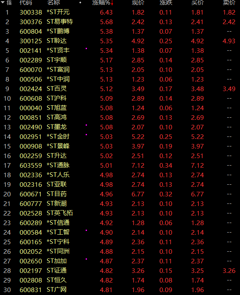Viewport: 240px width, 295px height.
Task: Sort by the 涨跌 column header
Action: [166, 2]
